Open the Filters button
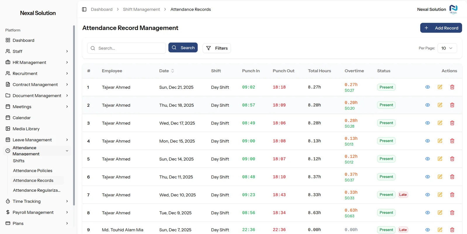 (x=217, y=48)
